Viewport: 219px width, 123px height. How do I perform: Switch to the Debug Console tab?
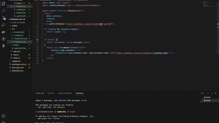(x=65, y=93)
